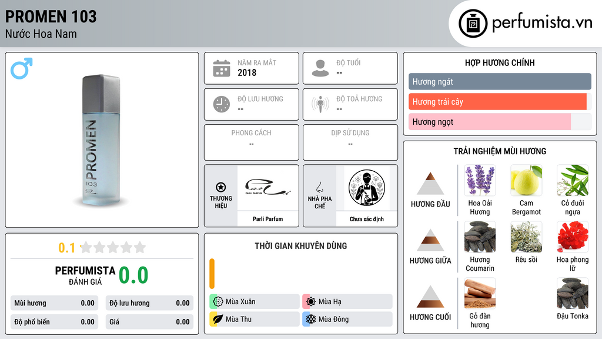This screenshot has width=602, height=339.
Task: Click the perfumista.vn bottle logo icon
Action: click(x=473, y=24)
